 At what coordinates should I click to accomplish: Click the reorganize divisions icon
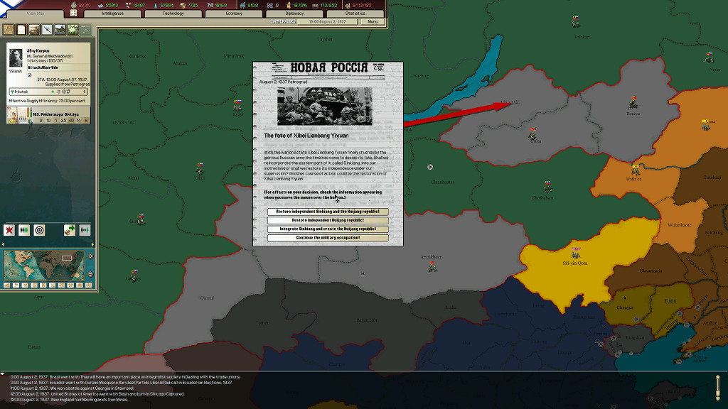(24, 230)
